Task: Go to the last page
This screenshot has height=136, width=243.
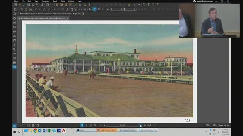Action: (145, 125)
